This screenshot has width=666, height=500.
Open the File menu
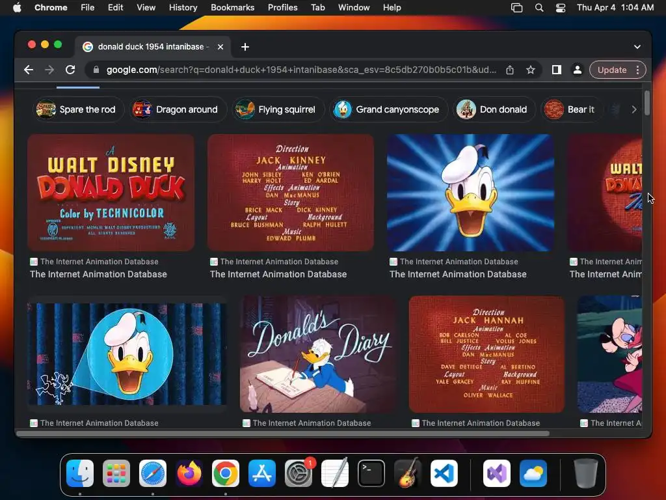point(88,8)
